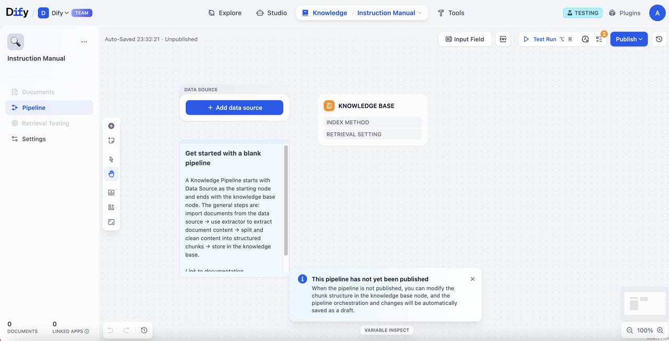Click the knowledge base magnifier icon
The image size is (669, 341).
16,42
